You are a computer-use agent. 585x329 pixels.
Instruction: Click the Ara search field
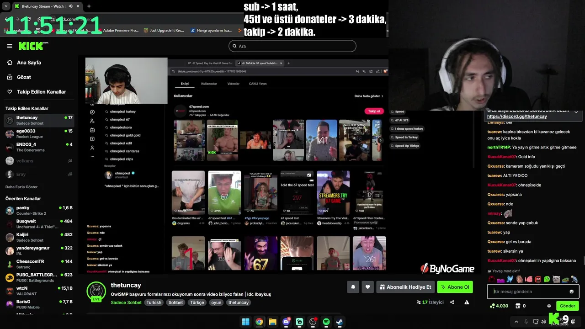292,46
